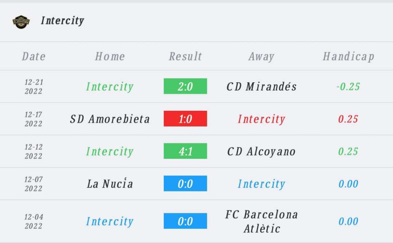Click the -0.25 handicap value
The width and height of the screenshot is (393, 243).
(x=348, y=87)
